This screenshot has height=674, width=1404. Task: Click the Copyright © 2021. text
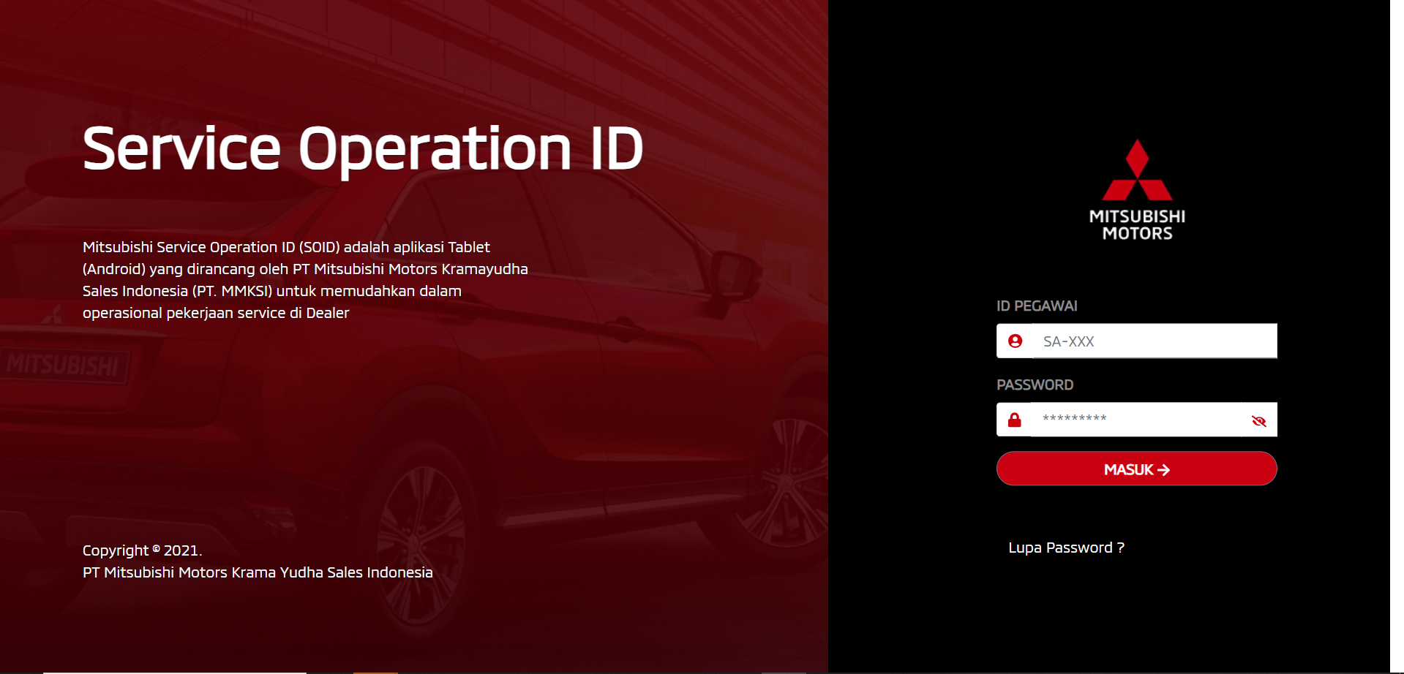142,550
